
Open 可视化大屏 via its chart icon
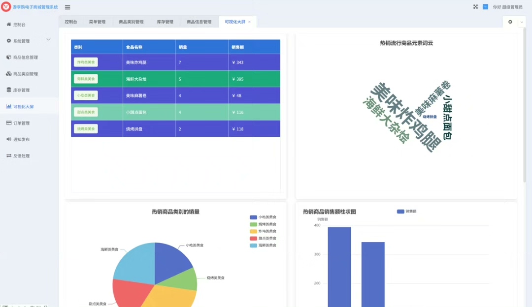pyautogui.click(x=9, y=106)
